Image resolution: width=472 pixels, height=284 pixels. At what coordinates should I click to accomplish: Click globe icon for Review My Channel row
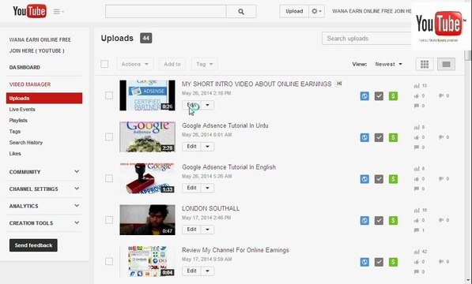click(x=364, y=262)
